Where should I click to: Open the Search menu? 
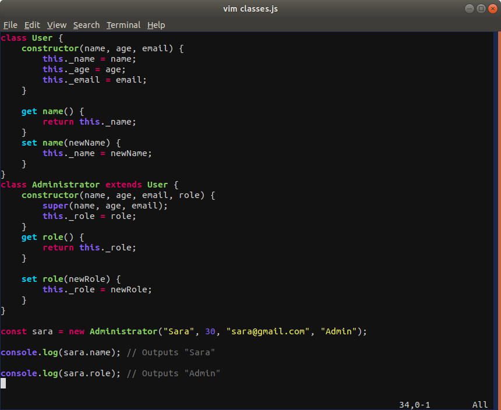86,25
